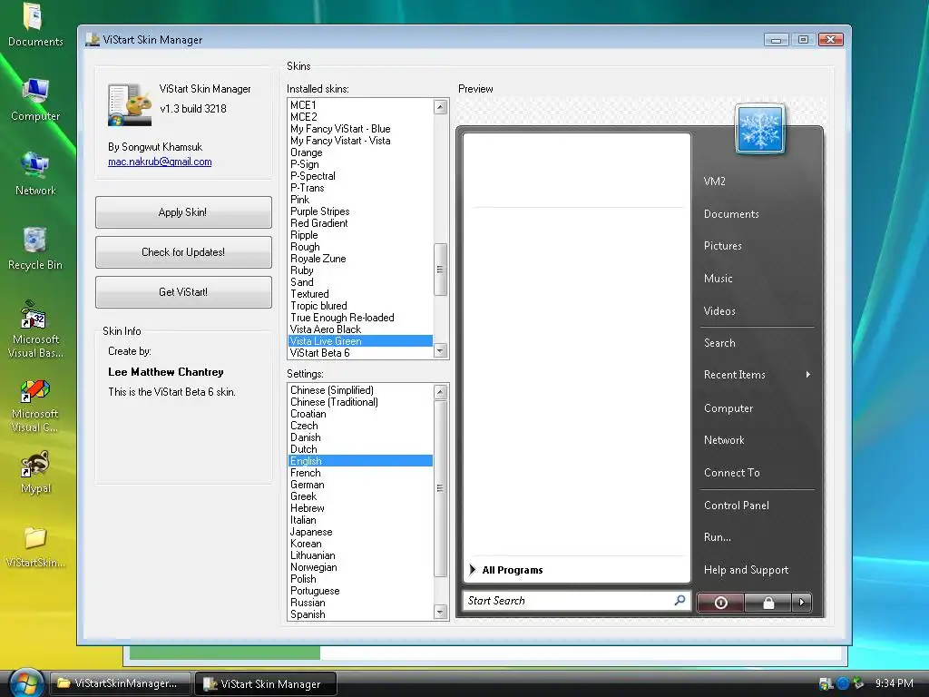Viewport: 929px width, 697px height.
Task: Click the Windows Start orb
Action: tap(24, 682)
